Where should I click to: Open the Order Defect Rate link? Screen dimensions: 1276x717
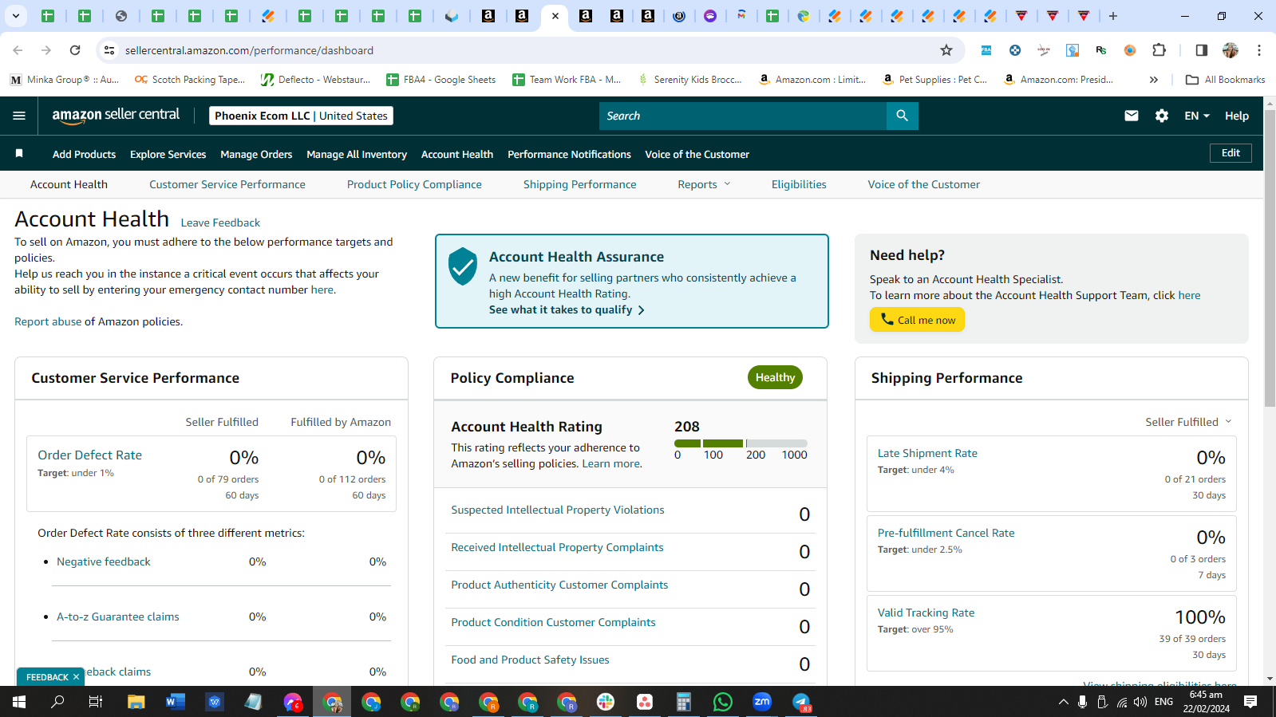coord(89,455)
